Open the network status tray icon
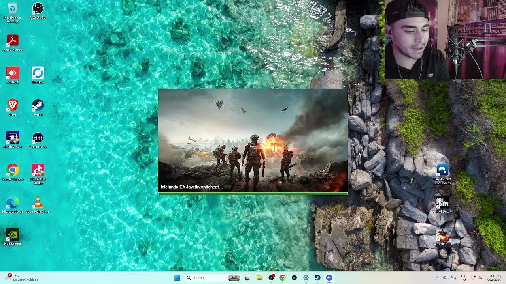Screen dimensions: 506x284 coord(474,278)
